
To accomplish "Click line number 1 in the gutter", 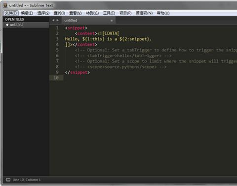I will 57,28.
